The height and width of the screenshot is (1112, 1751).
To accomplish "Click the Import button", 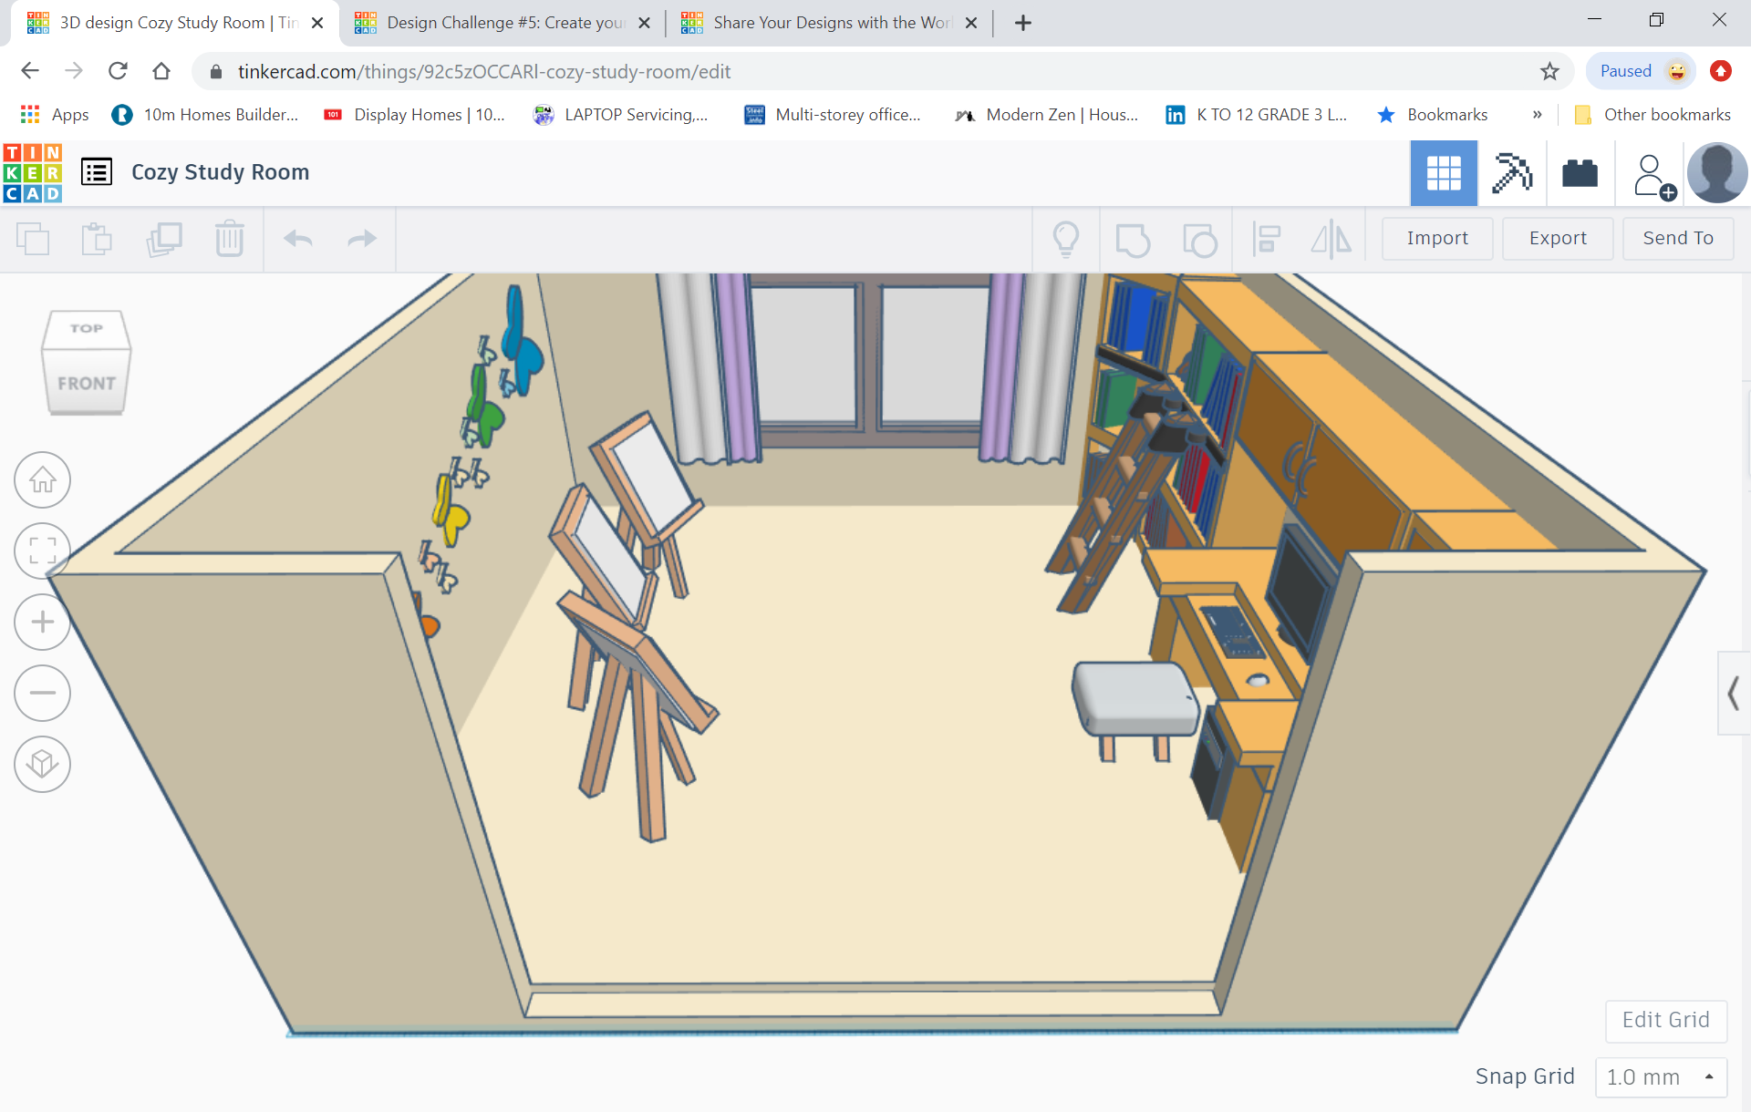I will pyautogui.click(x=1438, y=237).
